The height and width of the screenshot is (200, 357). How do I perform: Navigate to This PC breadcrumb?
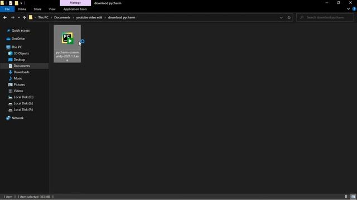coord(43,17)
